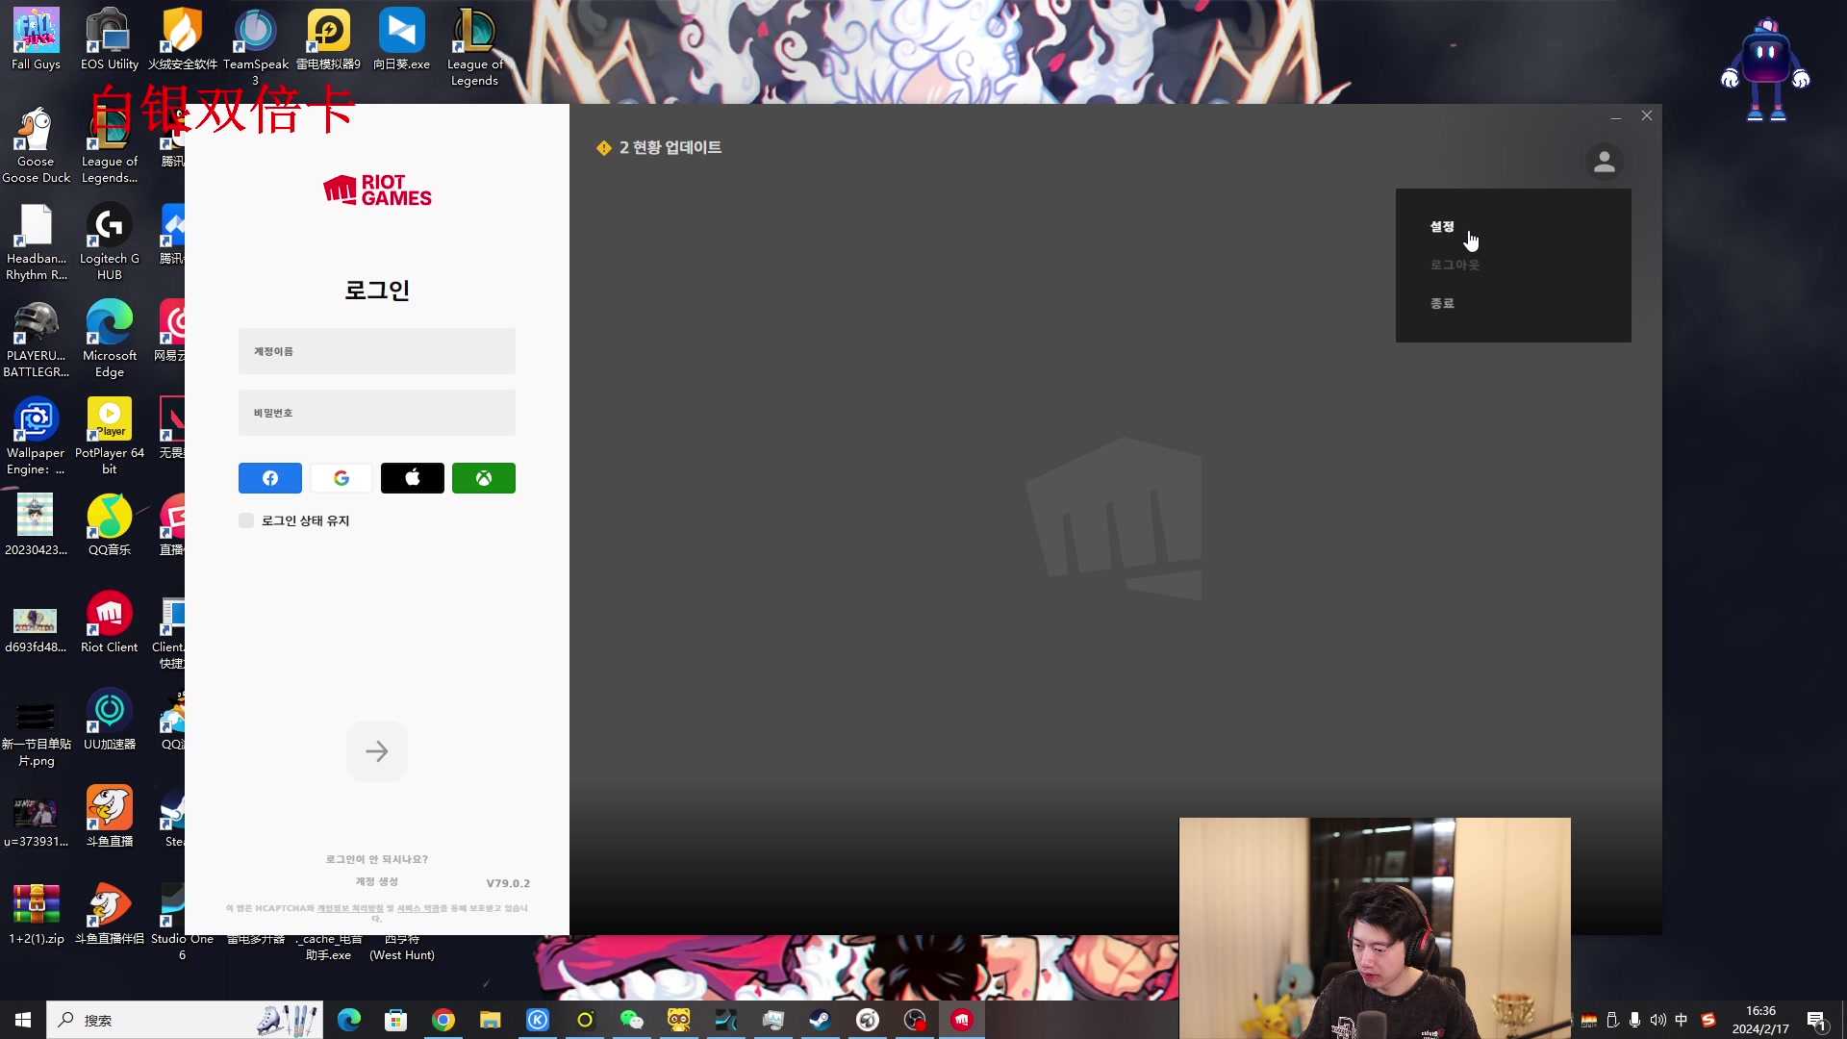Check the 로그인 상태 유지 checkbox
The image size is (1847, 1039).
246,520
